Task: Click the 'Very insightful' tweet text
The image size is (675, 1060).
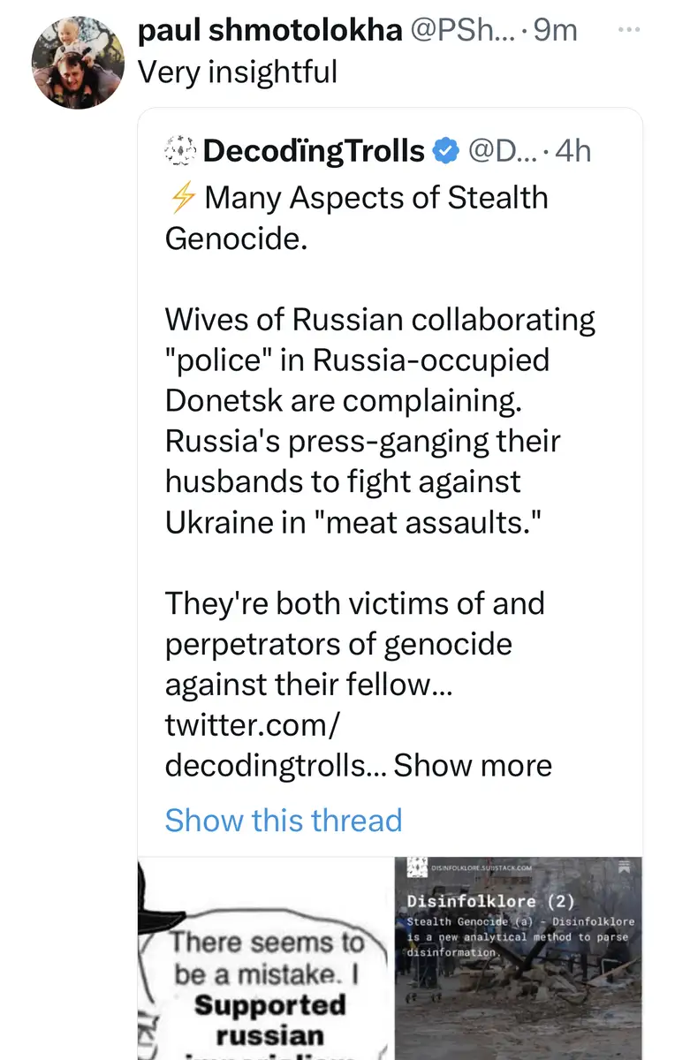Action: [238, 71]
